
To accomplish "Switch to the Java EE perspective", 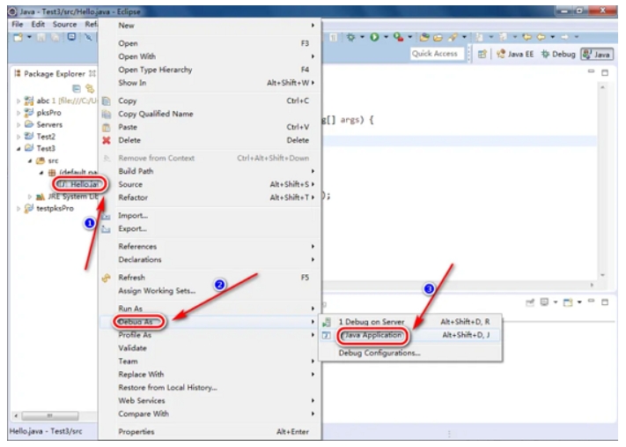I will 514,53.
